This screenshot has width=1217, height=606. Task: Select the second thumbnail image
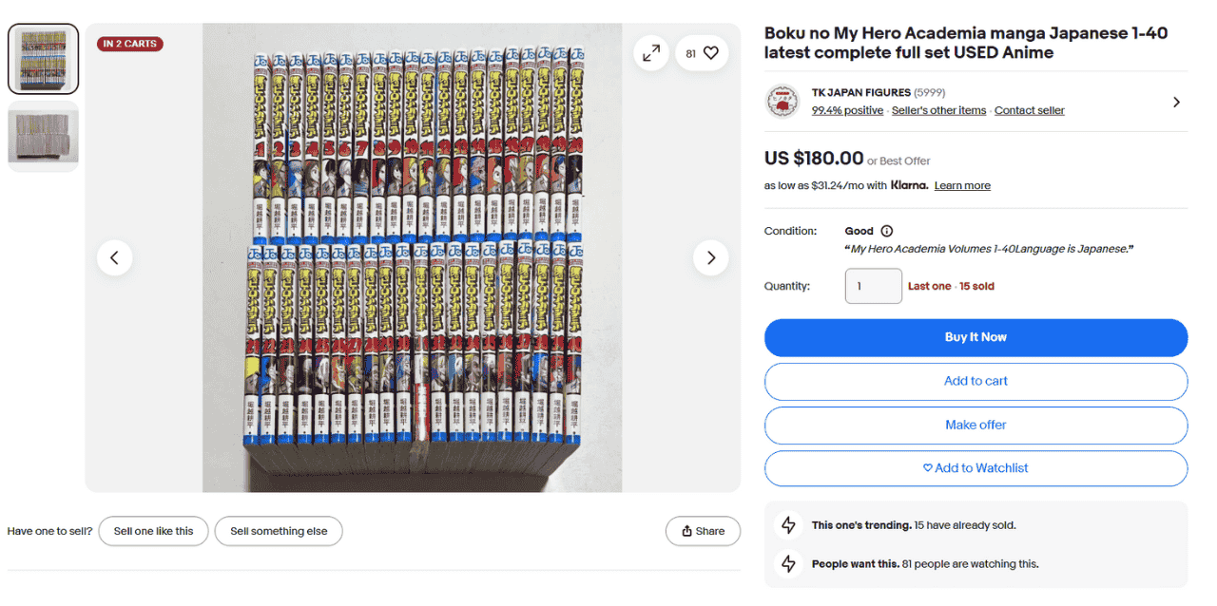tap(44, 137)
